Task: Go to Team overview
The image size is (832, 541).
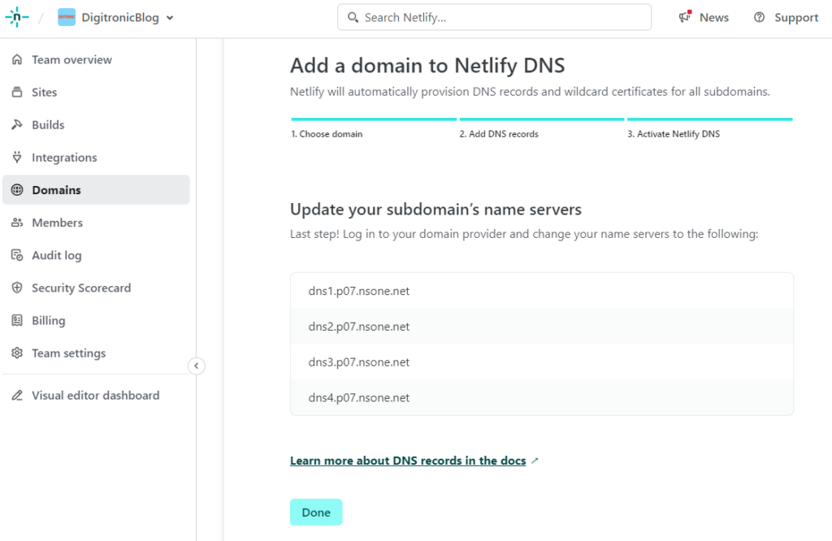Action: click(x=71, y=59)
